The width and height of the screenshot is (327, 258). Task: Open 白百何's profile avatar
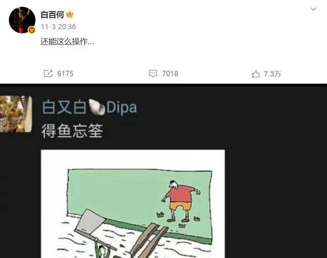[x=22, y=20]
